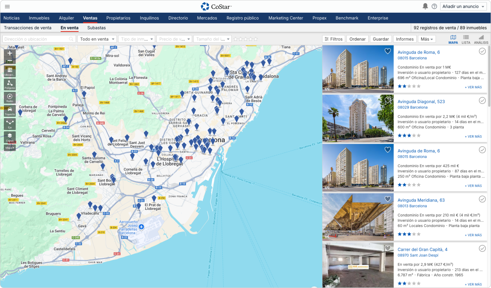
Task: Select checkmark for Avinguda Meridiana, 63
Action: click(x=482, y=199)
